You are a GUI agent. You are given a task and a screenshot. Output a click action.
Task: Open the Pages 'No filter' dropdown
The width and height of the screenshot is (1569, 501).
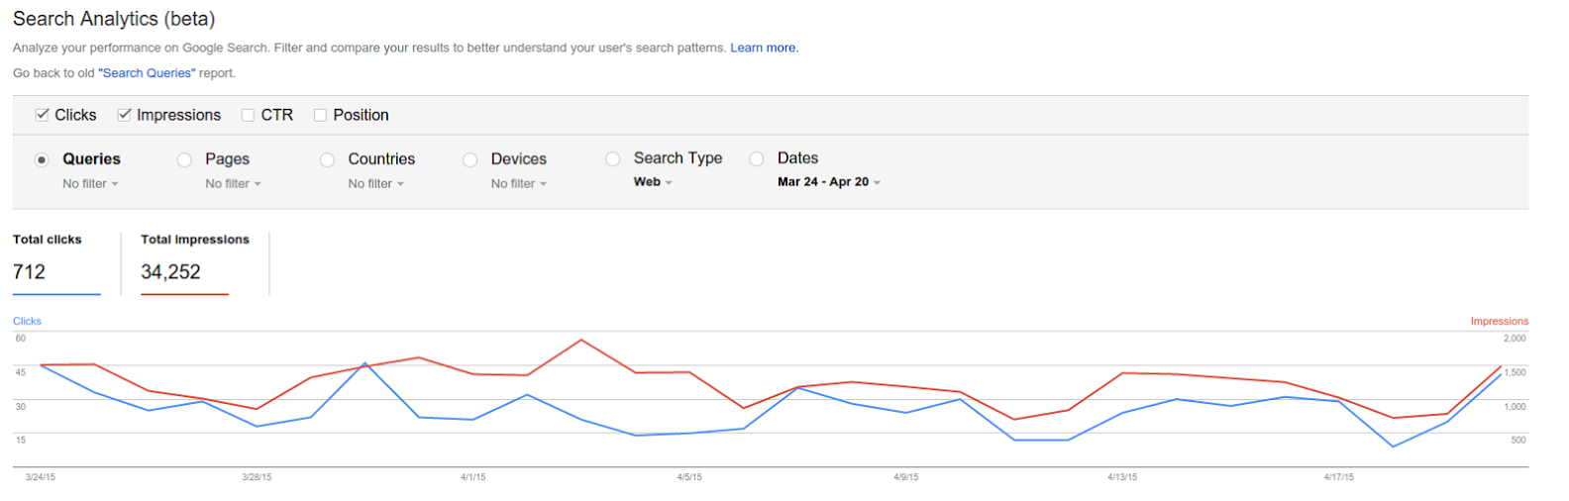pos(233,184)
